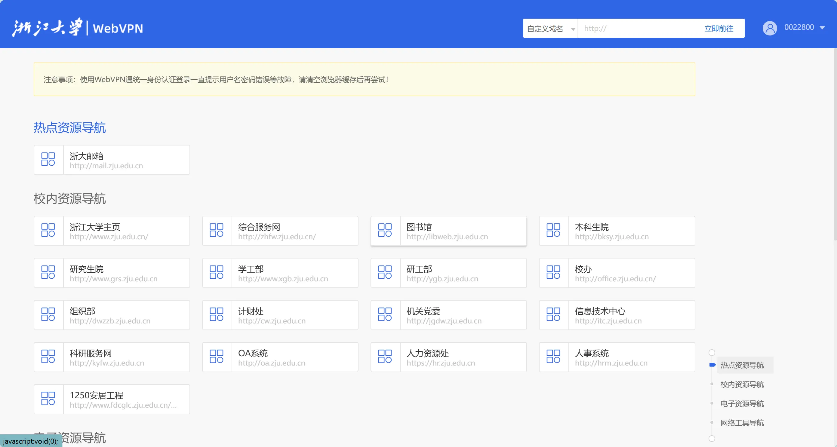837x447 pixels.
Task: Click the grid icon beside 研究生院
Action: pyautogui.click(x=48, y=273)
